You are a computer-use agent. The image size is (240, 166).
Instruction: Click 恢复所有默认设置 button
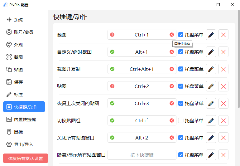(x=26, y=158)
